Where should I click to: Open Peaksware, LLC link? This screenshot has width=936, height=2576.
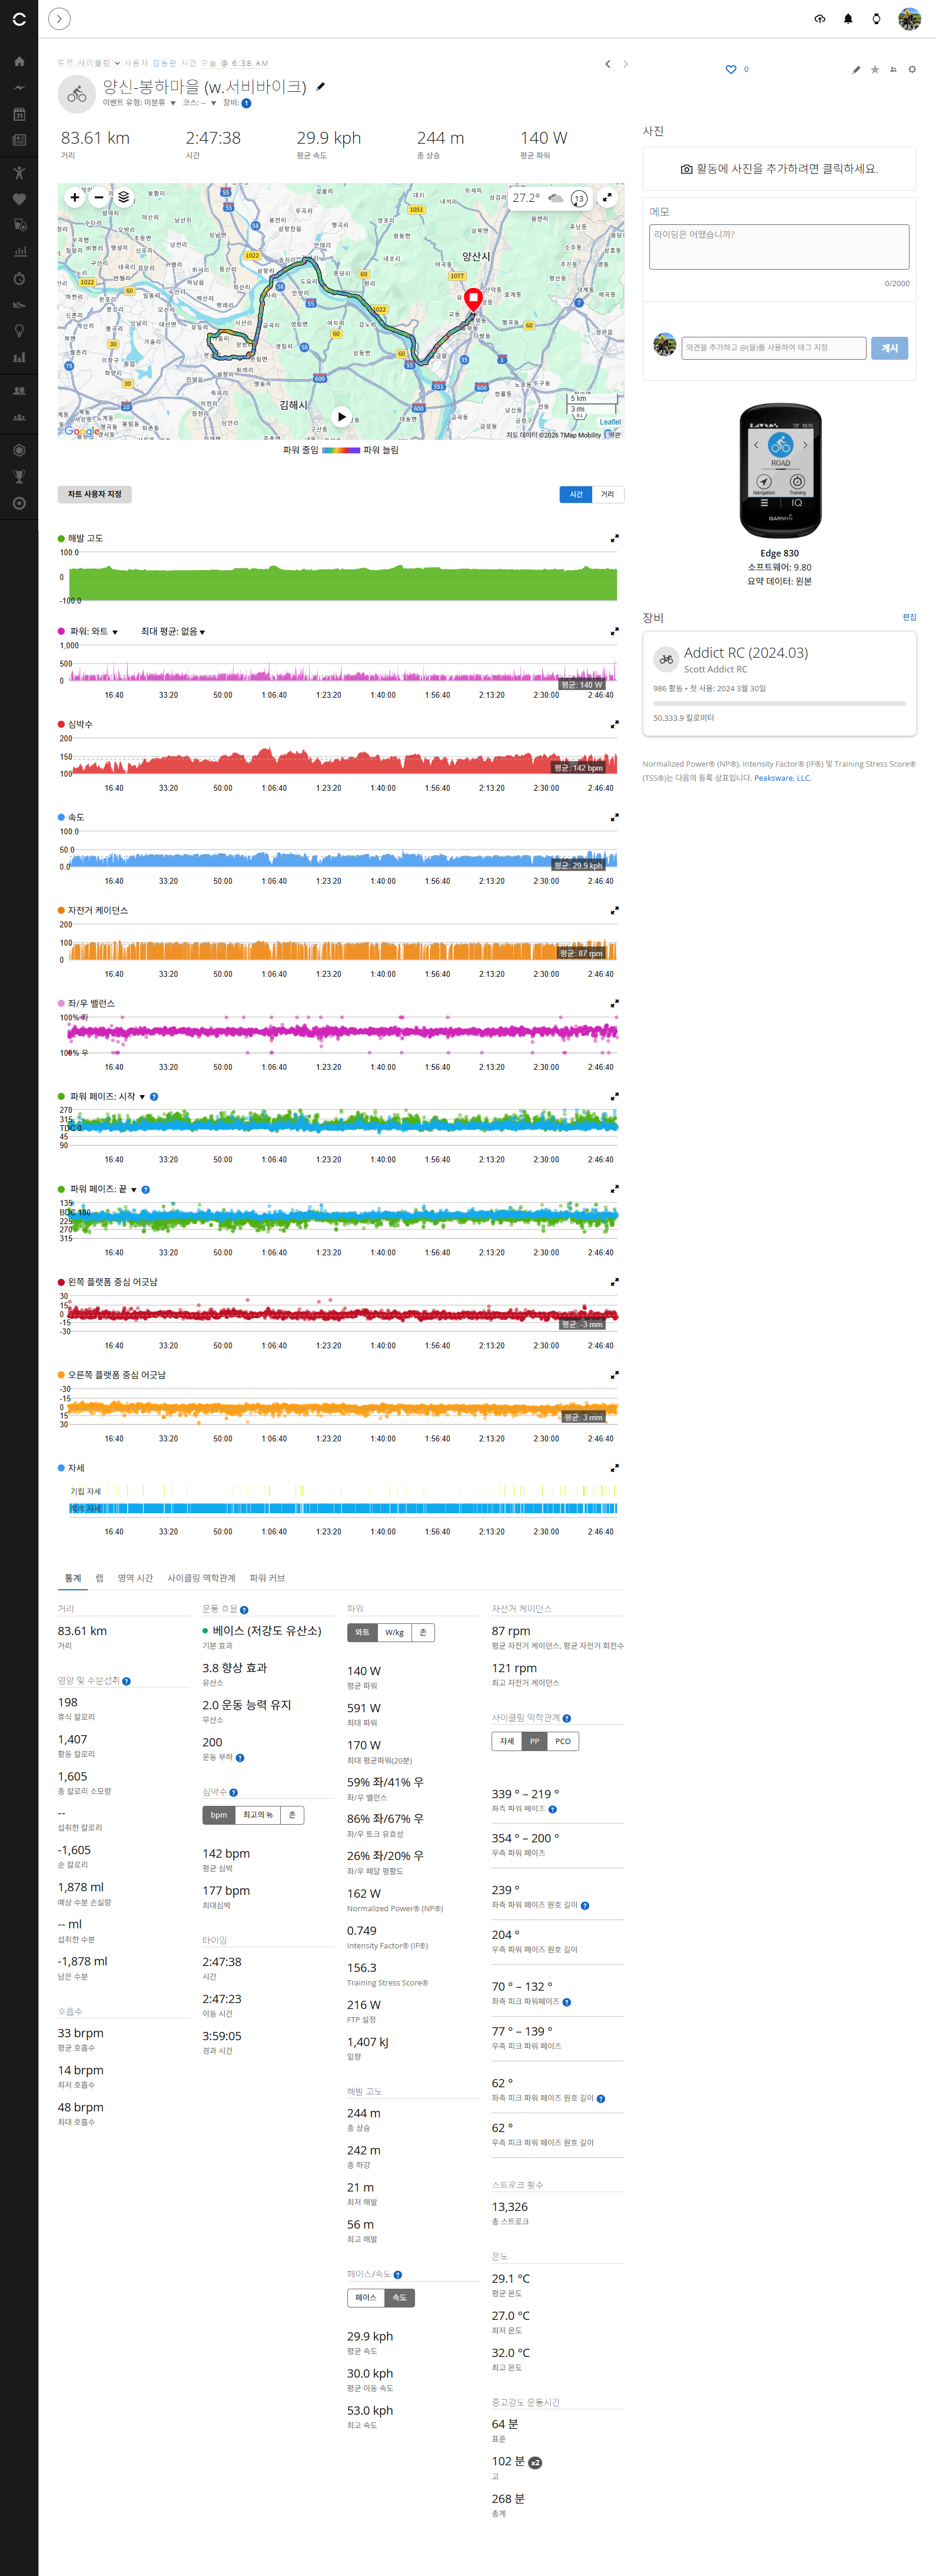pyautogui.click(x=782, y=778)
